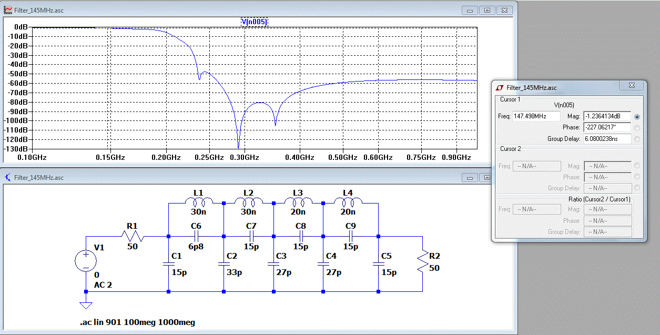Click Group Delay field 6.0800238ns
The width and height of the screenshot is (660, 335).
click(x=607, y=139)
